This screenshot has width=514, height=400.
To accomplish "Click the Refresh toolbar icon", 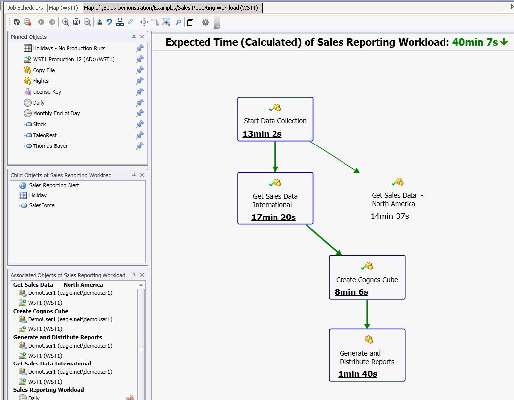I will click(x=16, y=22).
